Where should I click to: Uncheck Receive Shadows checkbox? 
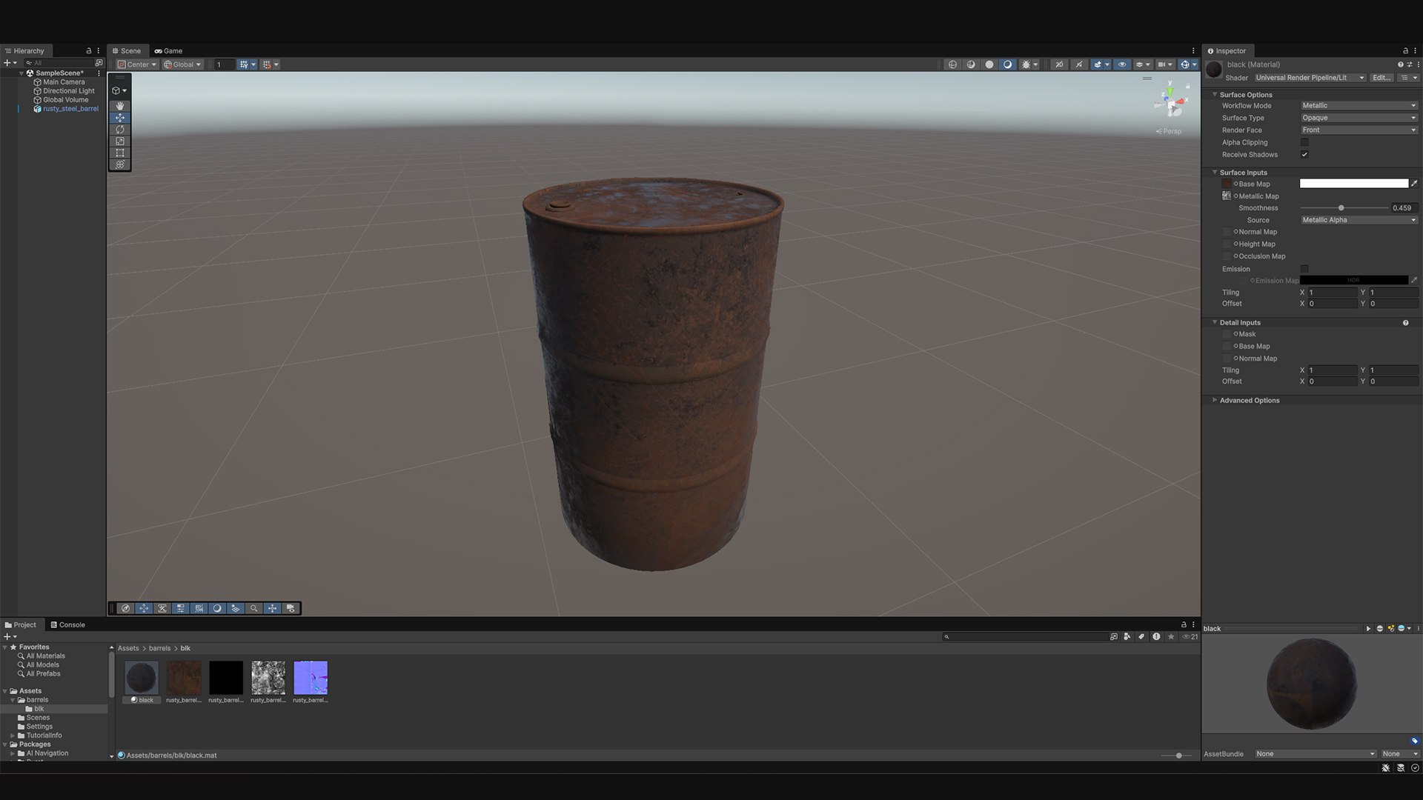[x=1304, y=155]
